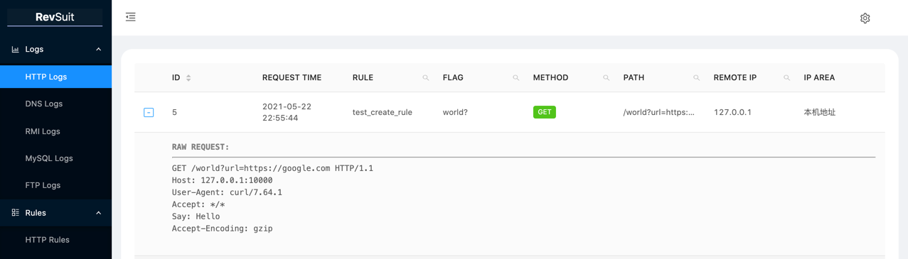Open FTP Logs in the sidebar
This screenshot has height=259, width=908.
tap(55, 185)
